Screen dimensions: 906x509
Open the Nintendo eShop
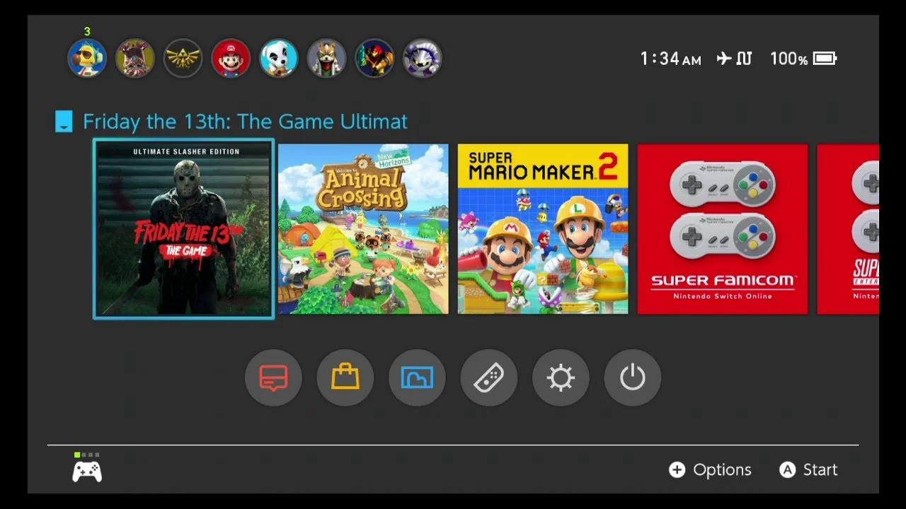[x=345, y=378]
